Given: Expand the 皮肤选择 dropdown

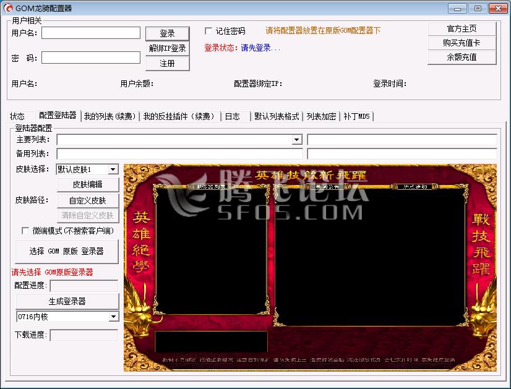Looking at the screenshot, I should (113, 169).
